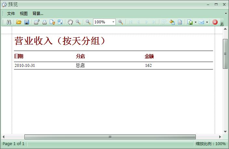Pick page background color with paint bucket icon

pos(172,22)
